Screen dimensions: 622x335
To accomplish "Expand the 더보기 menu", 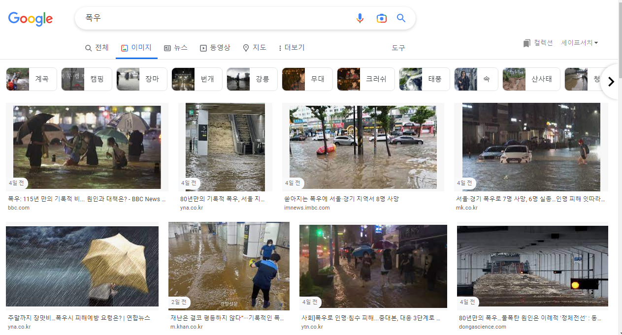I will click(x=292, y=48).
